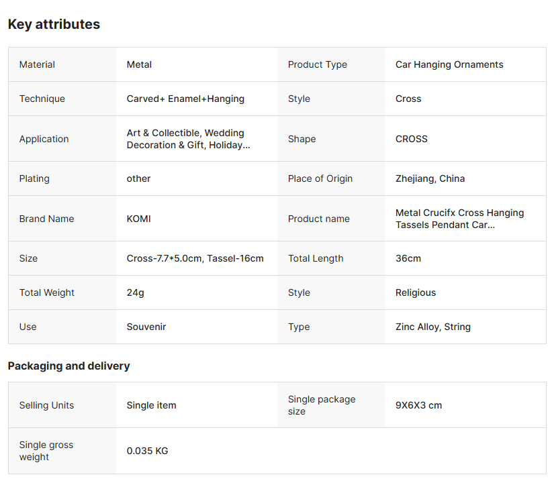Click the uppercase CROSS shape value

coord(411,139)
